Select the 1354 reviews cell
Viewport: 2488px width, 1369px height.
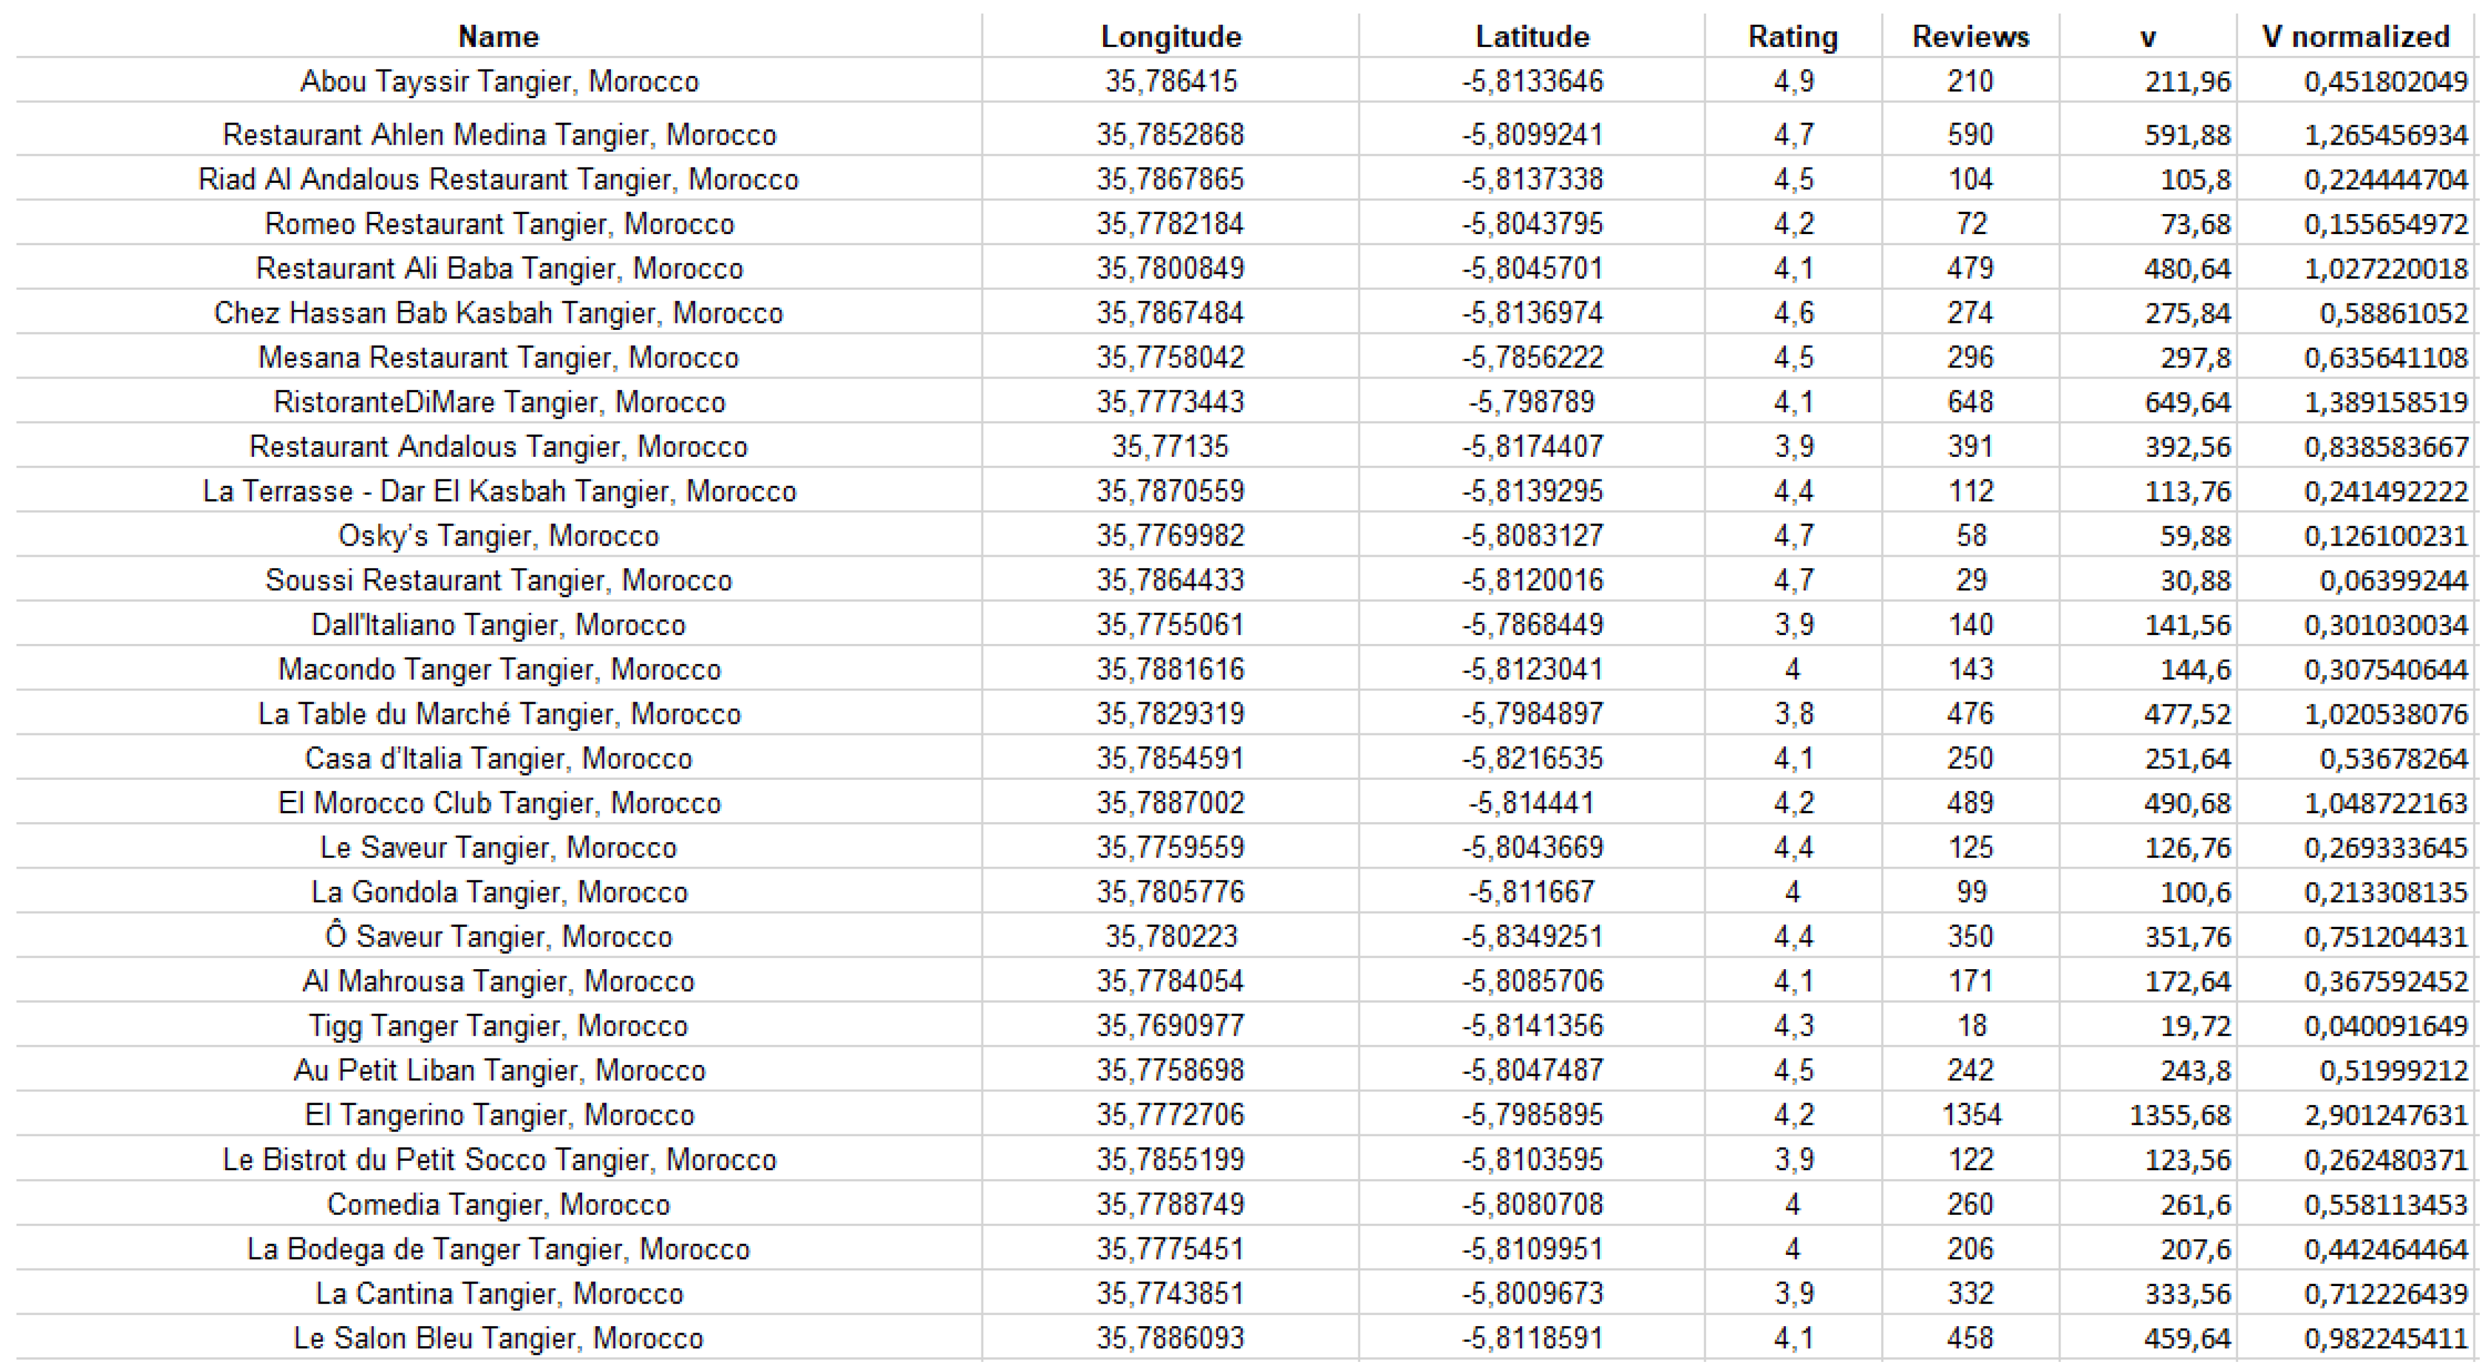[x=1971, y=1115]
